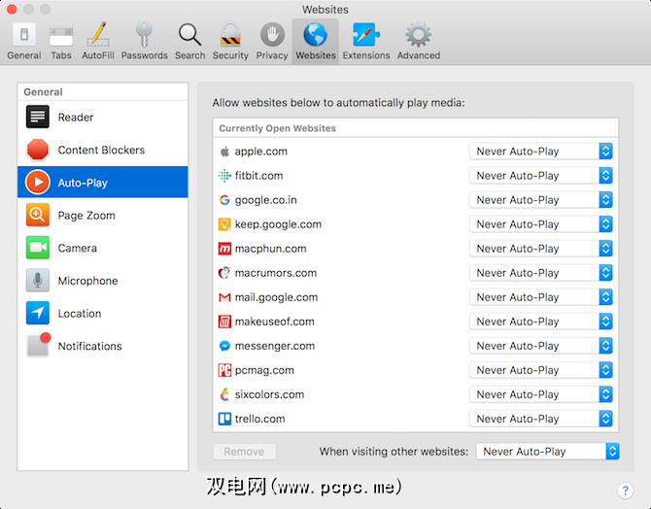Image resolution: width=651 pixels, height=509 pixels.
Task: Select the sixcolors.com website name
Action: coord(269,394)
